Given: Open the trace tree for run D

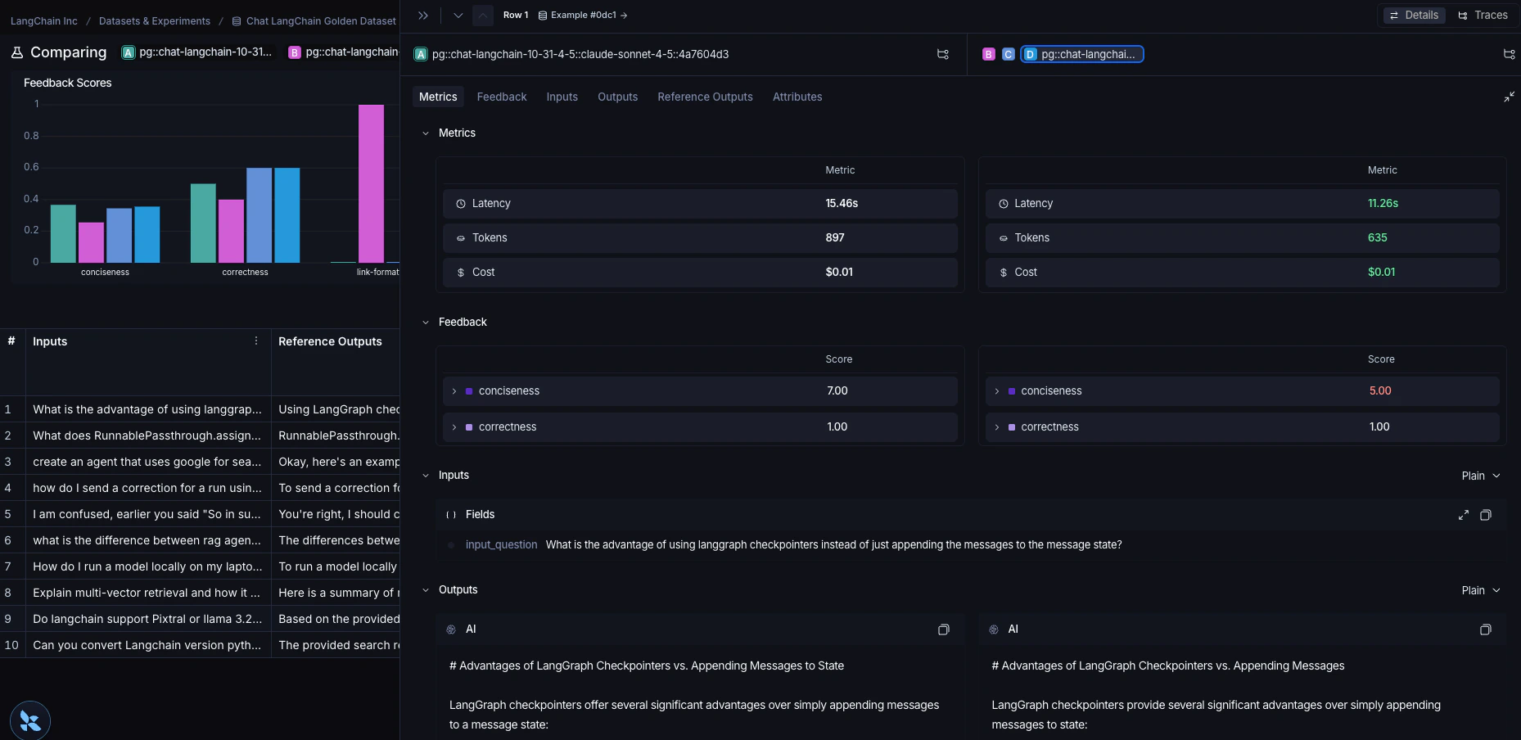Looking at the screenshot, I should (1509, 55).
